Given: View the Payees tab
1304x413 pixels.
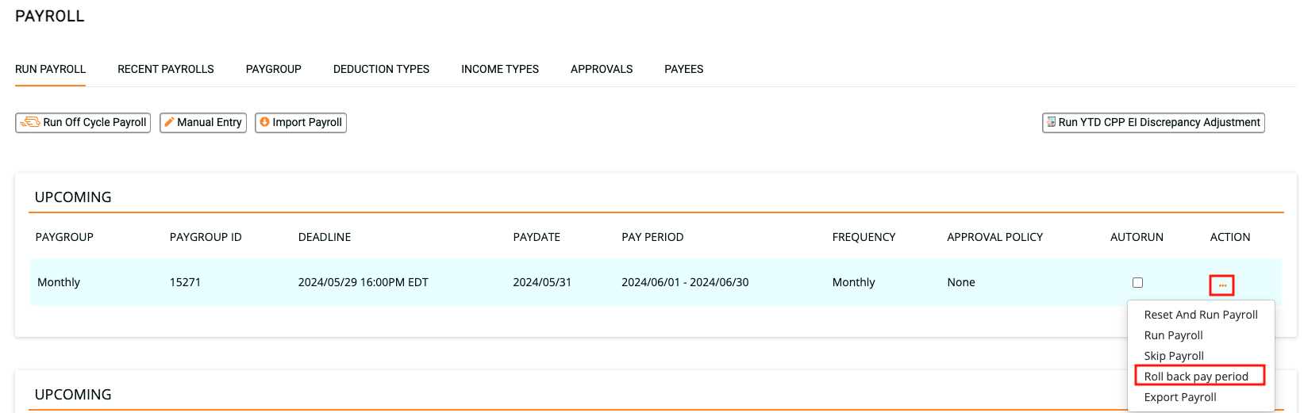Looking at the screenshot, I should click(x=683, y=70).
